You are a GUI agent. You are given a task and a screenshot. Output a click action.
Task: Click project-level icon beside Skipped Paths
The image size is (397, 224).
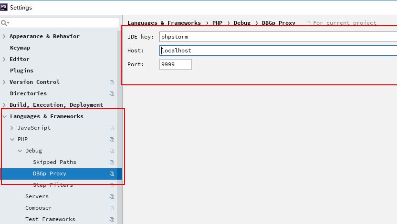[112, 162]
